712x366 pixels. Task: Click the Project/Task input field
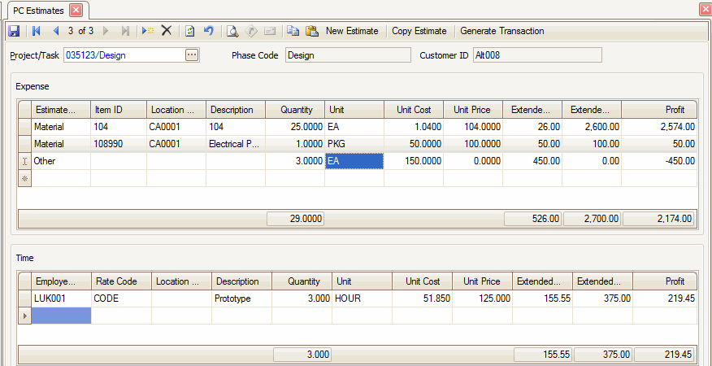coord(122,55)
